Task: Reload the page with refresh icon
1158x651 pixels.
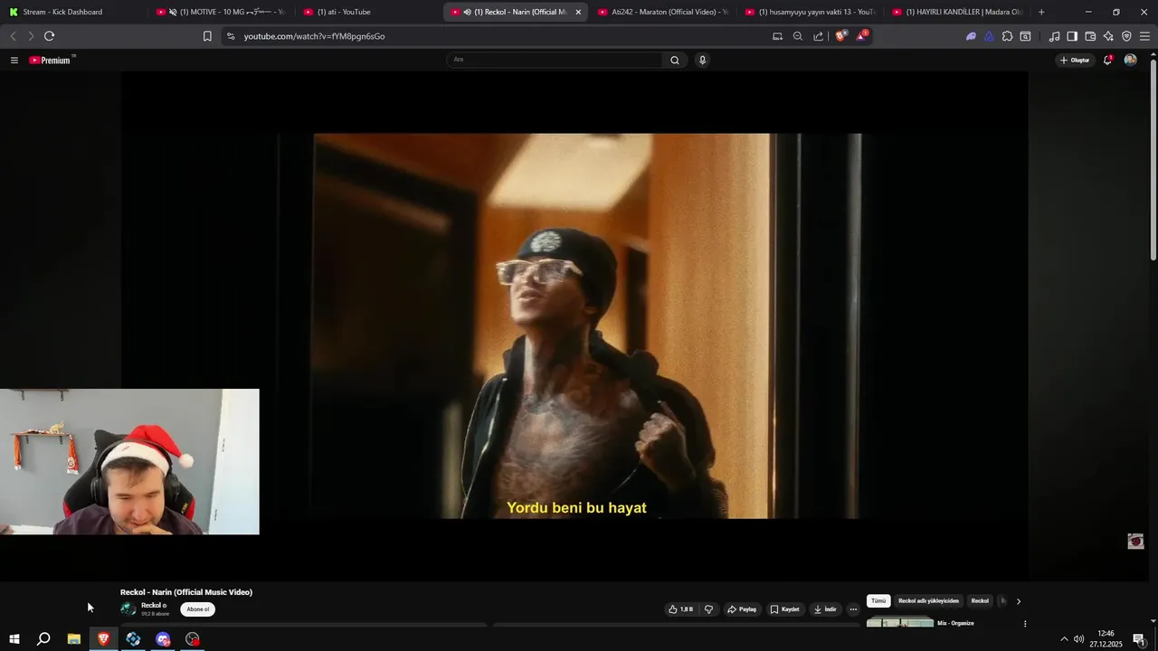Action: [49, 36]
